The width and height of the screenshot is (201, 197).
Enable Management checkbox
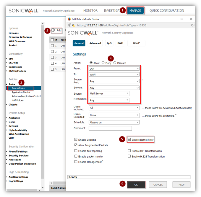[x=76, y=162]
